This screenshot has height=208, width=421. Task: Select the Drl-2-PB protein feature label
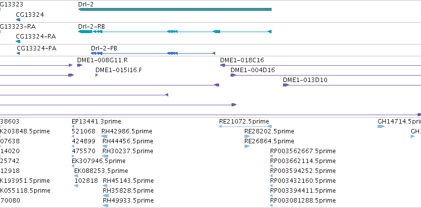point(104,48)
